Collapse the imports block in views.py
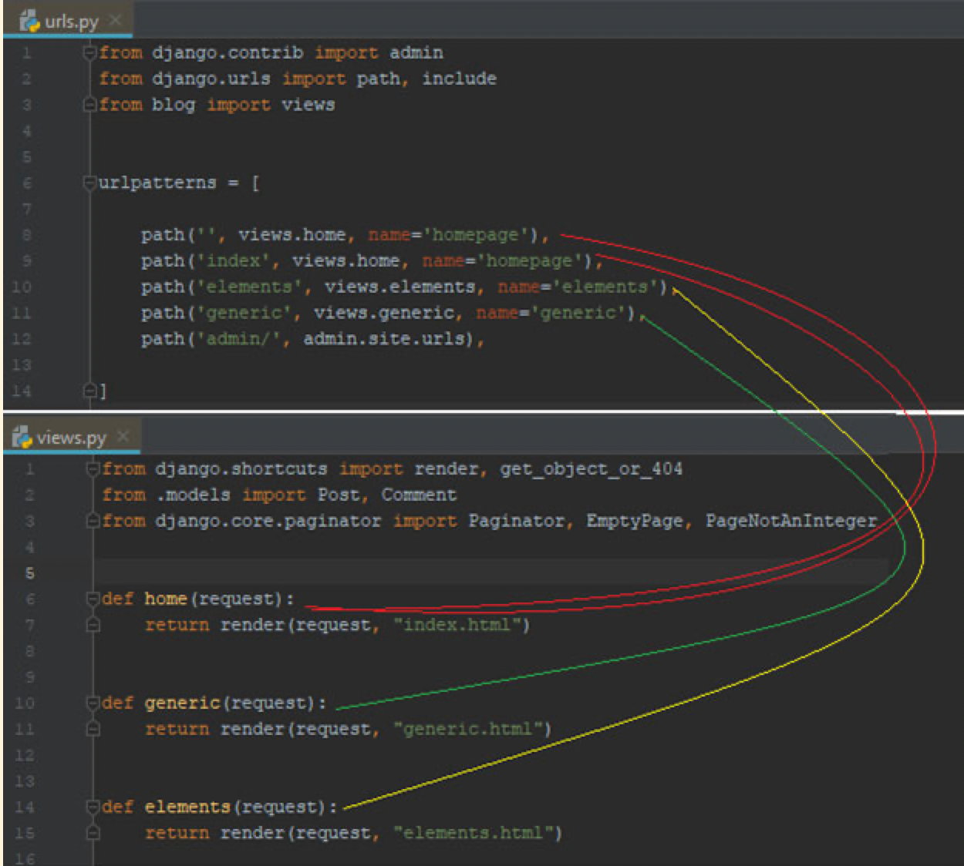964x866 pixels. pyautogui.click(x=93, y=469)
